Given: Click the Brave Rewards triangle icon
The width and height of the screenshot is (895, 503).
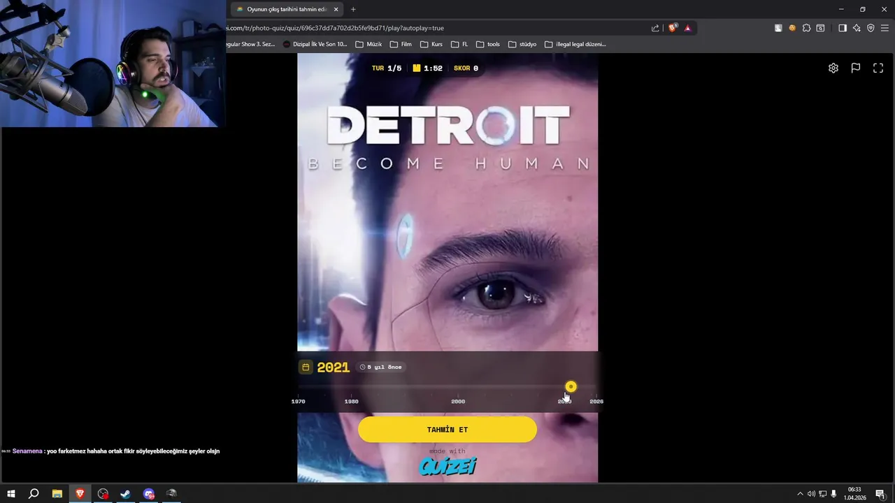Looking at the screenshot, I should [687, 28].
